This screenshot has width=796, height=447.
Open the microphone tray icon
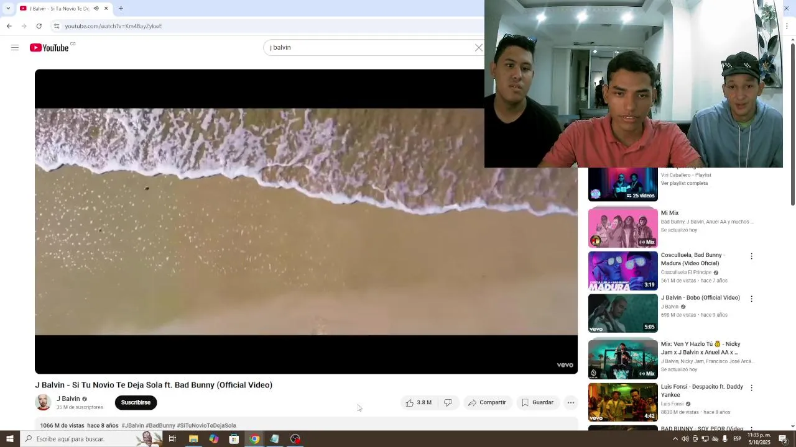(x=724, y=439)
